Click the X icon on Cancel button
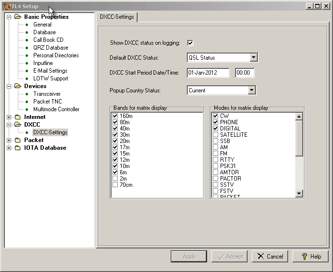 click(261, 256)
